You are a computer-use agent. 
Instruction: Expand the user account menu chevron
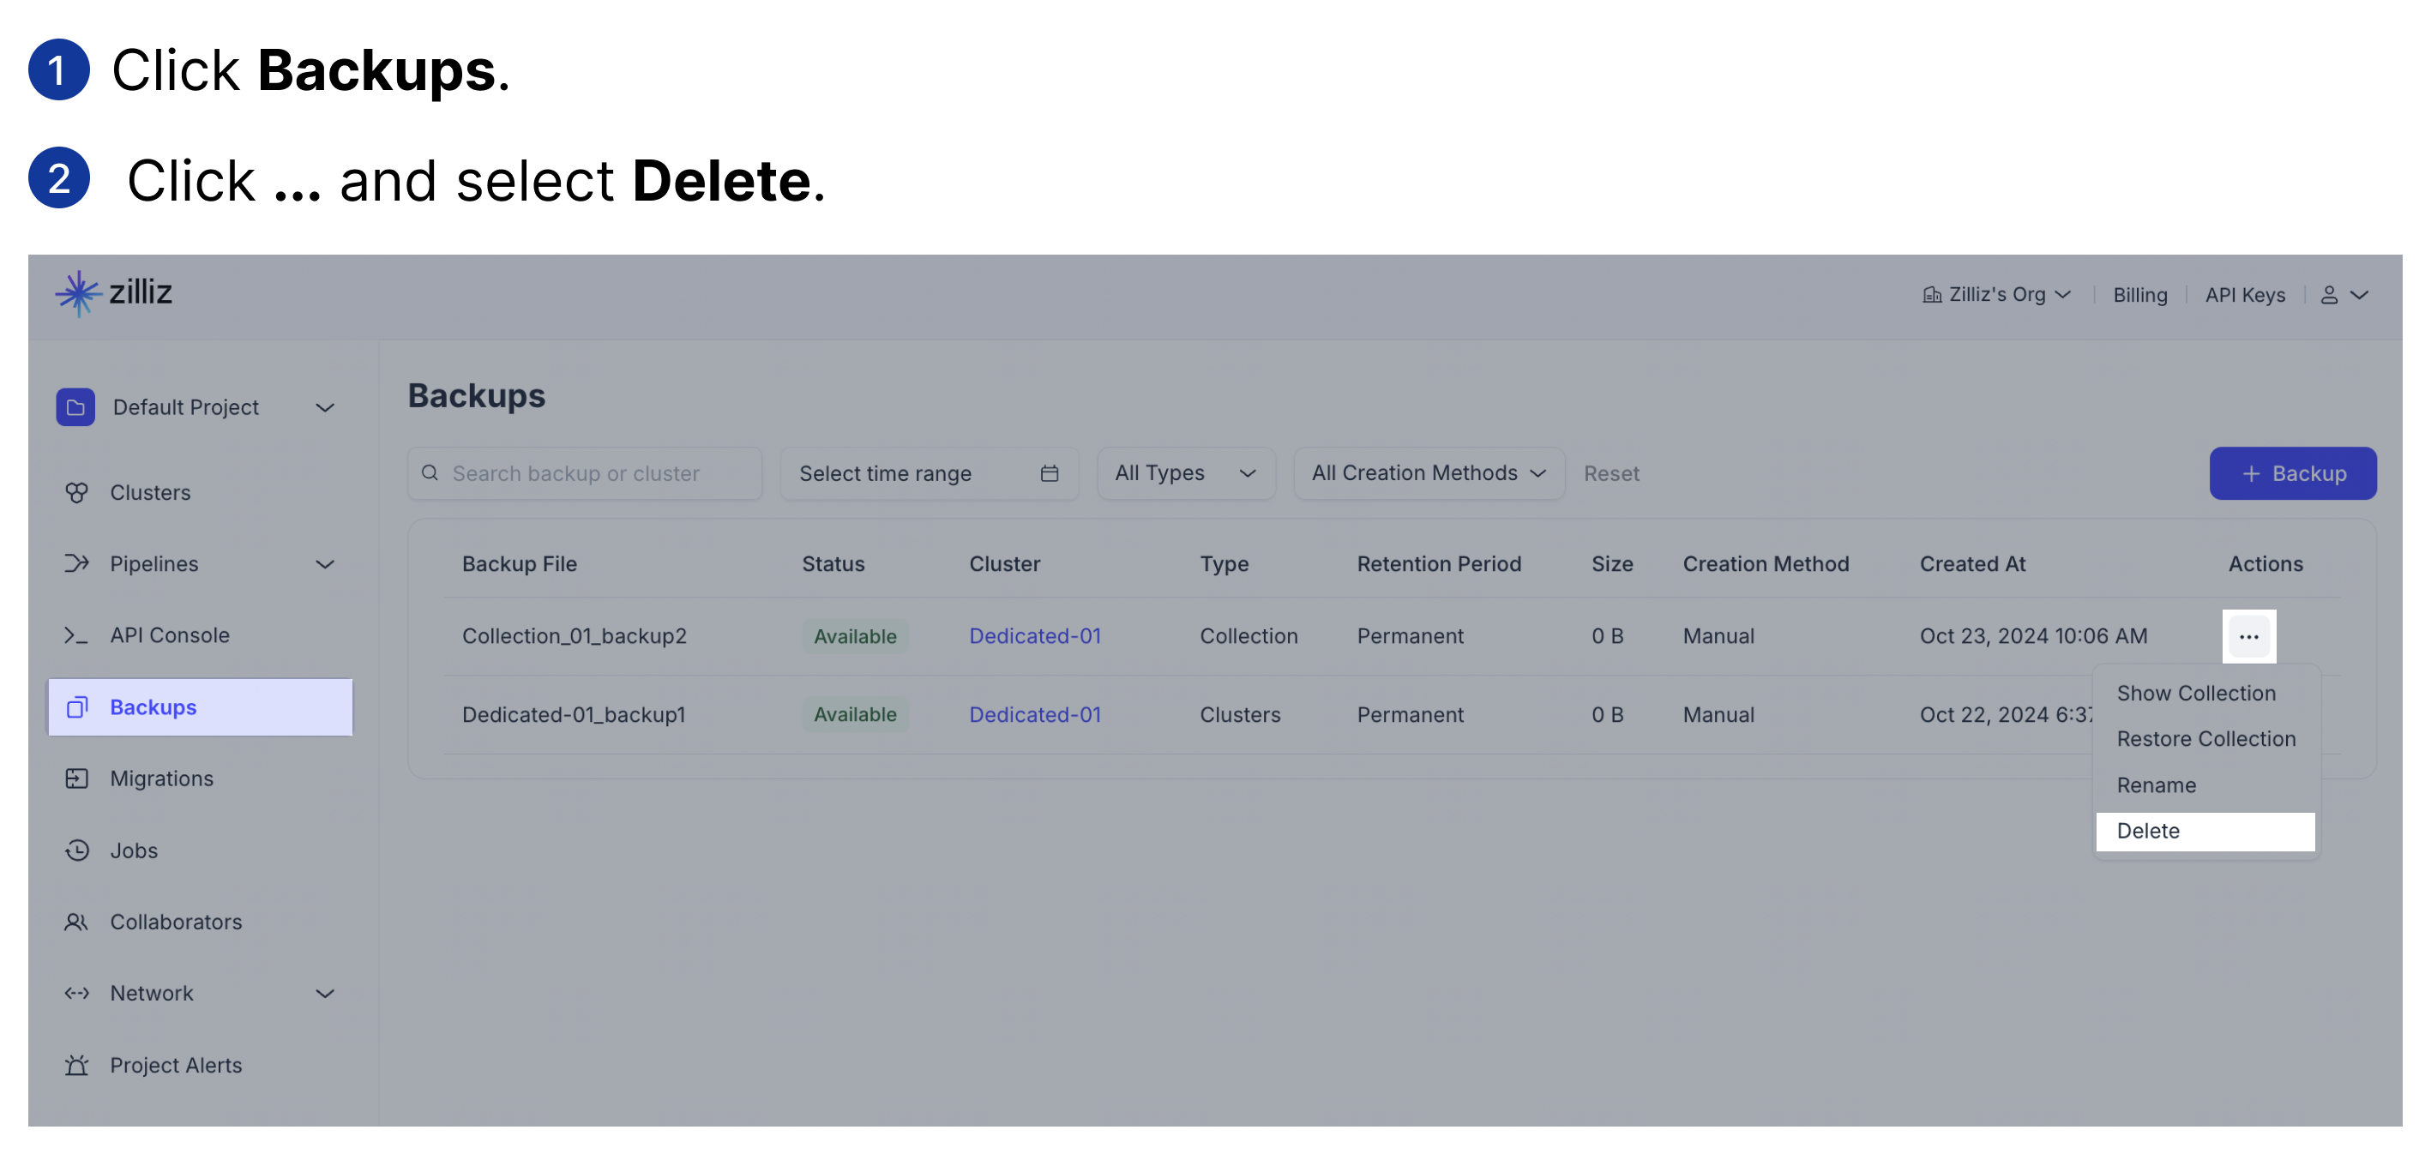coord(2359,296)
